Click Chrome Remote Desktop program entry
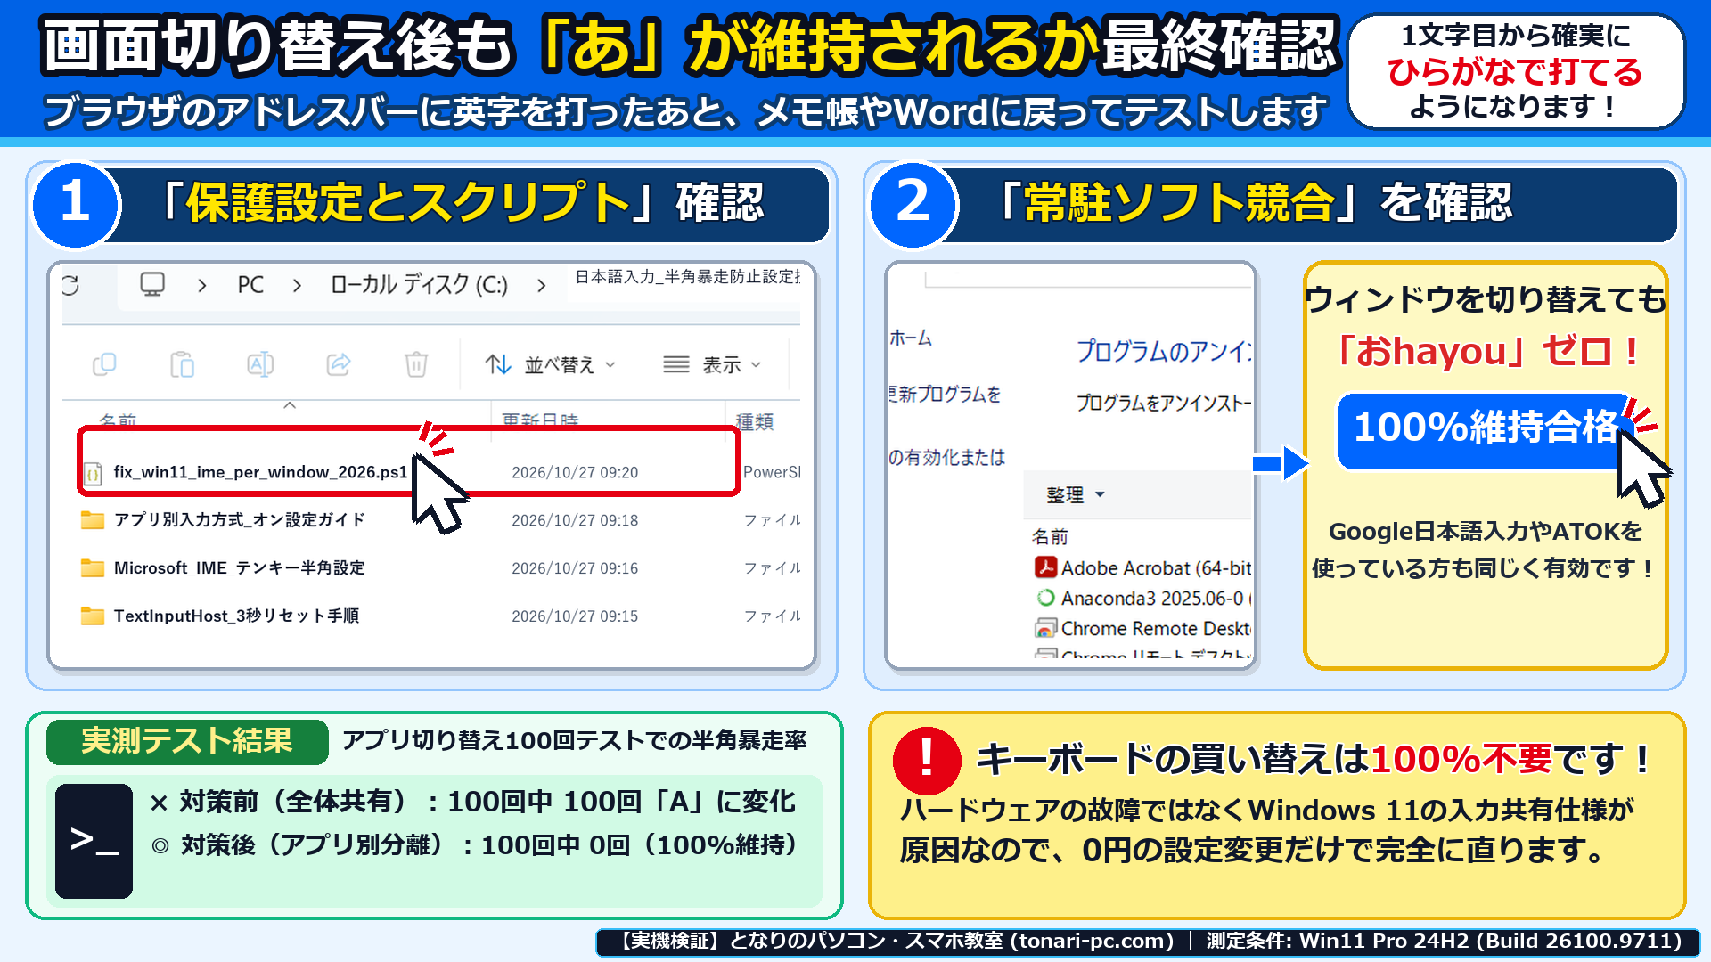Viewport: 1711px width, 962px height. point(1142,629)
